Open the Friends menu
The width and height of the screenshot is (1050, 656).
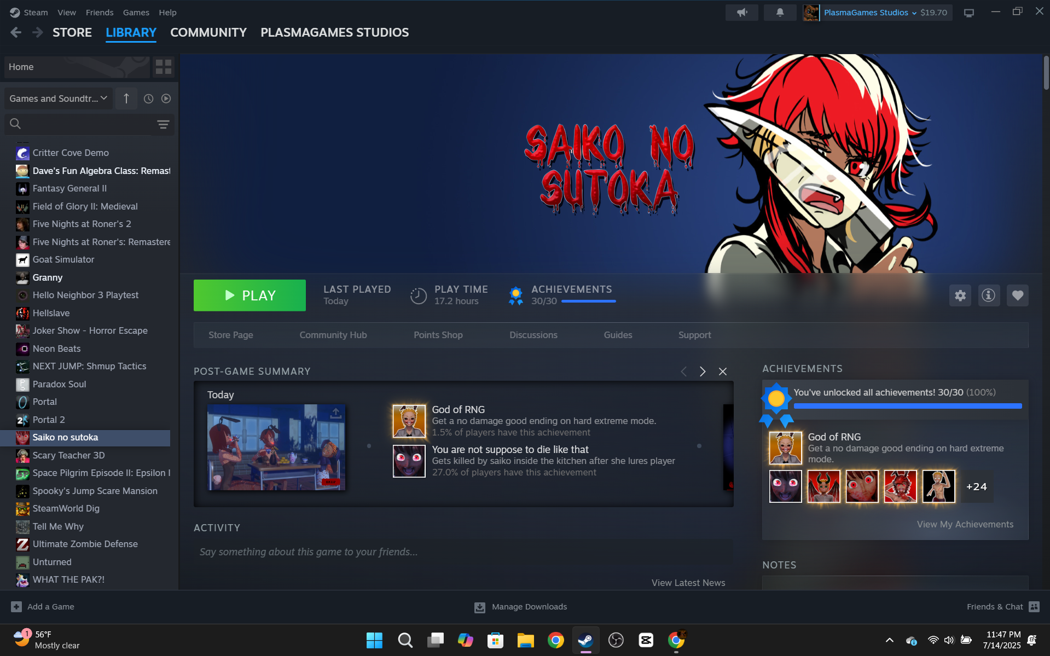click(100, 12)
